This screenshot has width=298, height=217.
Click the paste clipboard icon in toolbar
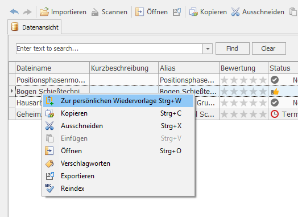[x=293, y=12]
